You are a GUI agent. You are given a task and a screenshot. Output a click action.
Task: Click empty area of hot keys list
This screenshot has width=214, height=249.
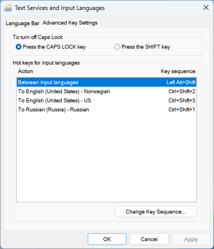[x=107, y=158]
